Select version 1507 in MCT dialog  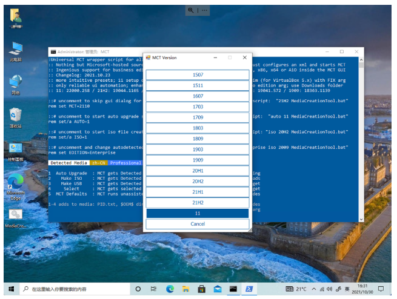click(198, 75)
